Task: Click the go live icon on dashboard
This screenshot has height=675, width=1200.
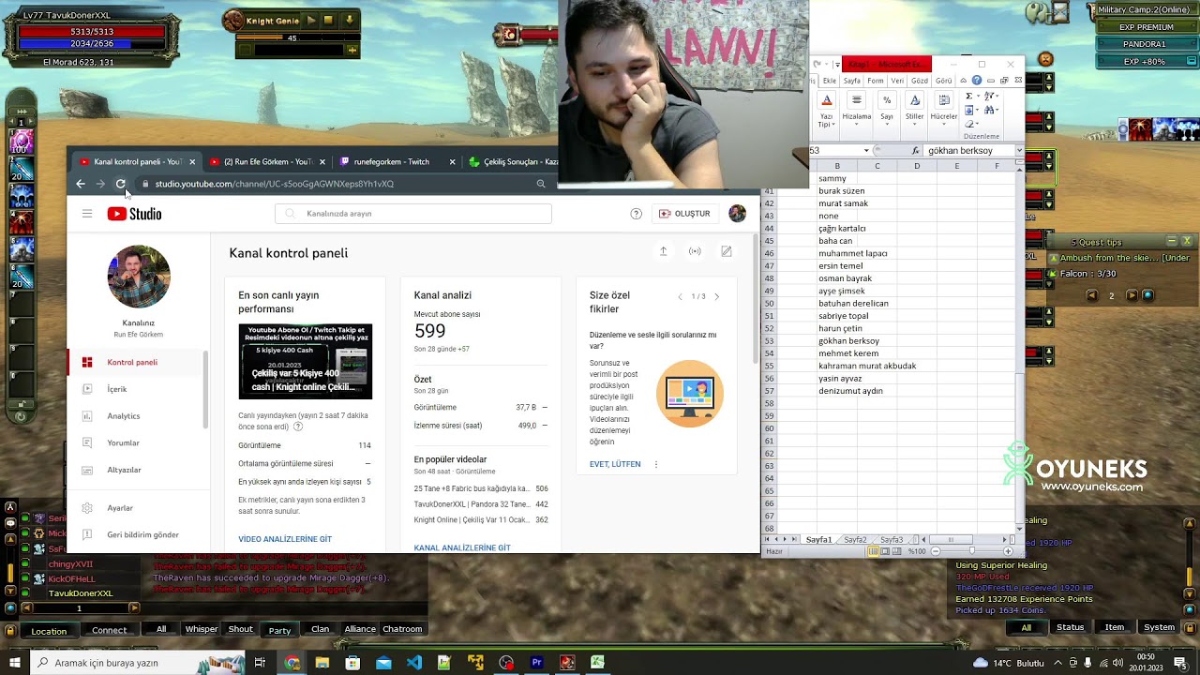Action: (x=695, y=251)
